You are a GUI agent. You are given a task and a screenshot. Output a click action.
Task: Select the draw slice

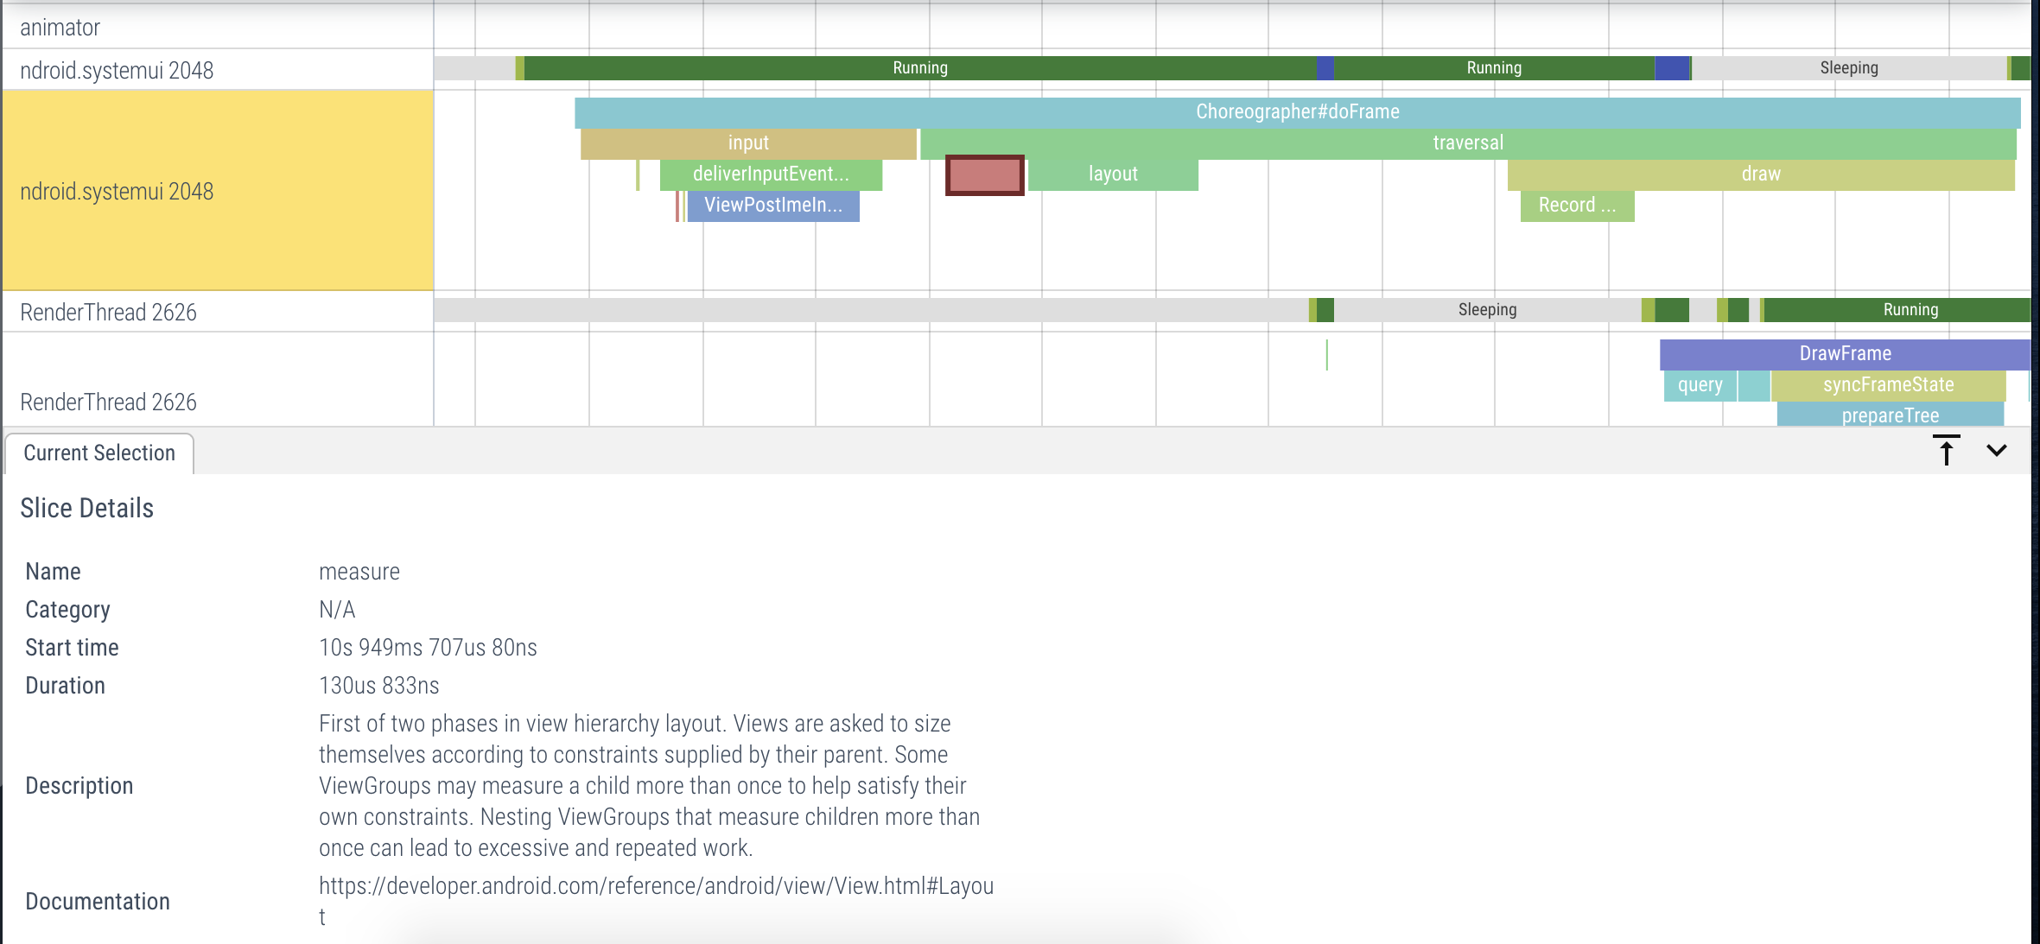[x=1760, y=174]
